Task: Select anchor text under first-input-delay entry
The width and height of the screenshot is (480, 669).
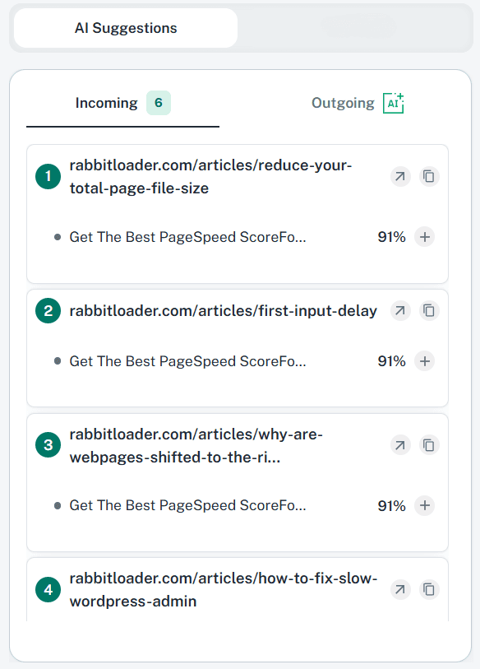Action: (187, 361)
